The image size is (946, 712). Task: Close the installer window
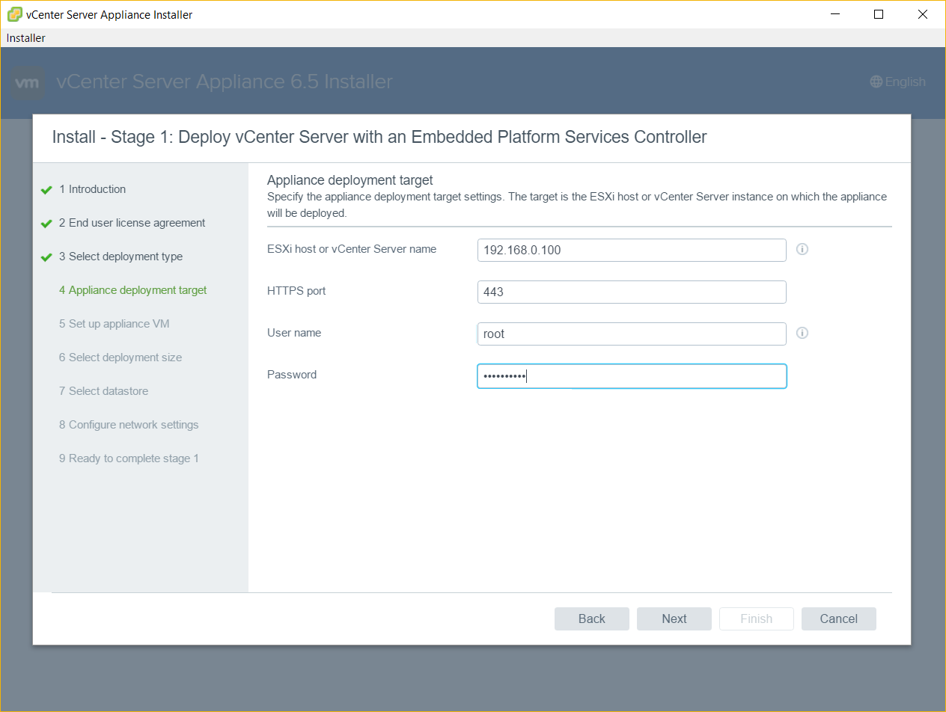pyautogui.click(x=922, y=14)
